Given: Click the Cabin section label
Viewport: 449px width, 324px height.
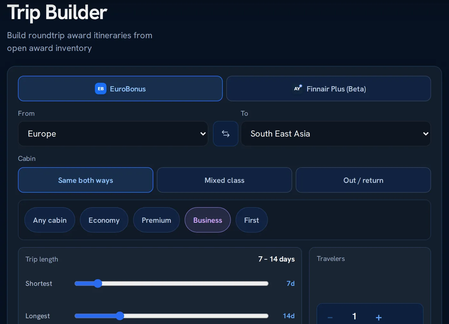Looking at the screenshot, I should point(27,158).
